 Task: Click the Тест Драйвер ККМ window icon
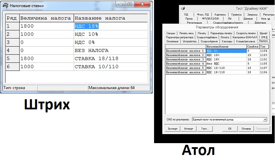(183, 8)
